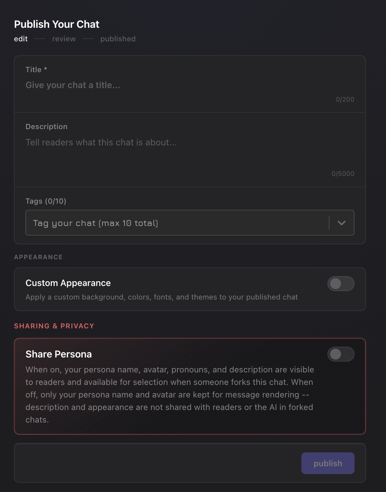Select the published step
This screenshot has height=492, width=386.
pyautogui.click(x=117, y=39)
